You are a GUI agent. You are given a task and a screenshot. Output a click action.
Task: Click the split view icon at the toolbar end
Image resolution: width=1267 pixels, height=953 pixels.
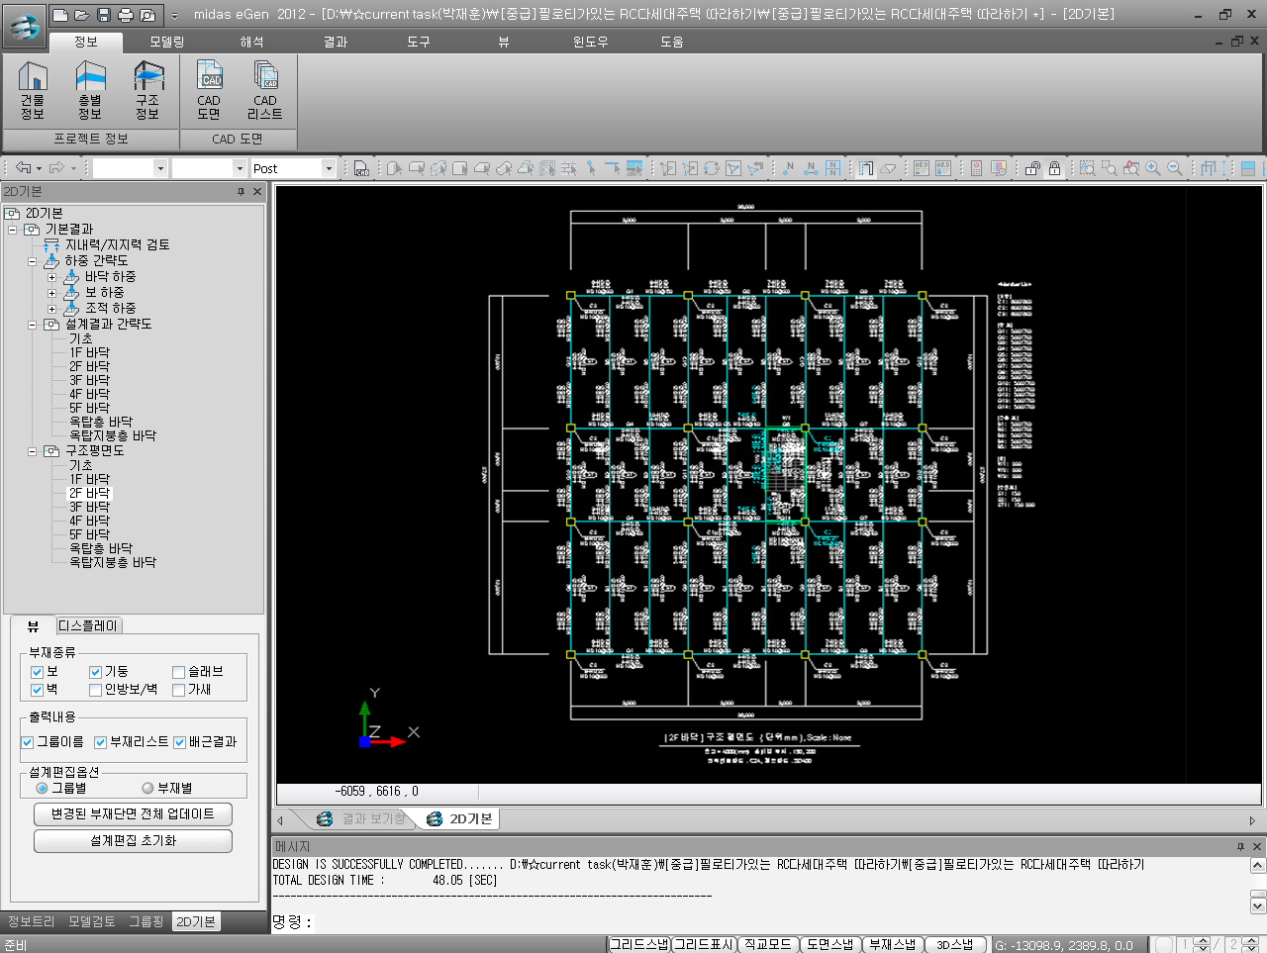coord(1248,168)
